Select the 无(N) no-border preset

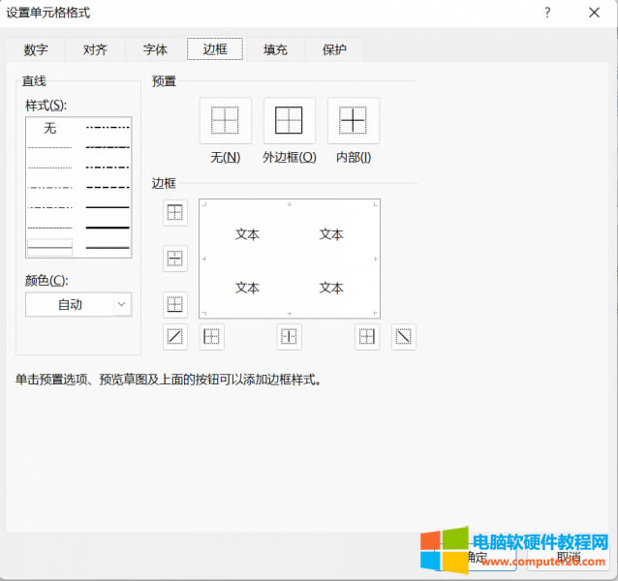(x=225, y=121)
